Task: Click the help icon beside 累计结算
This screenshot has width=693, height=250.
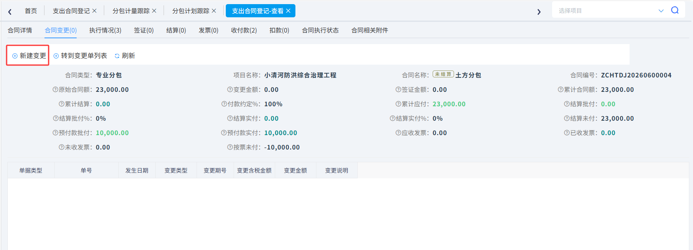Action: coord(61,104)
